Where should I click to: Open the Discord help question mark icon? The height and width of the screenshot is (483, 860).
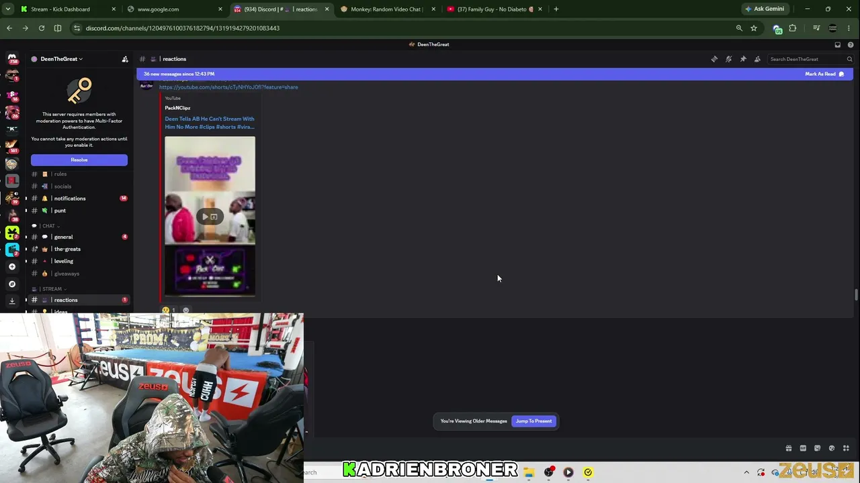(x=851, y=44)
